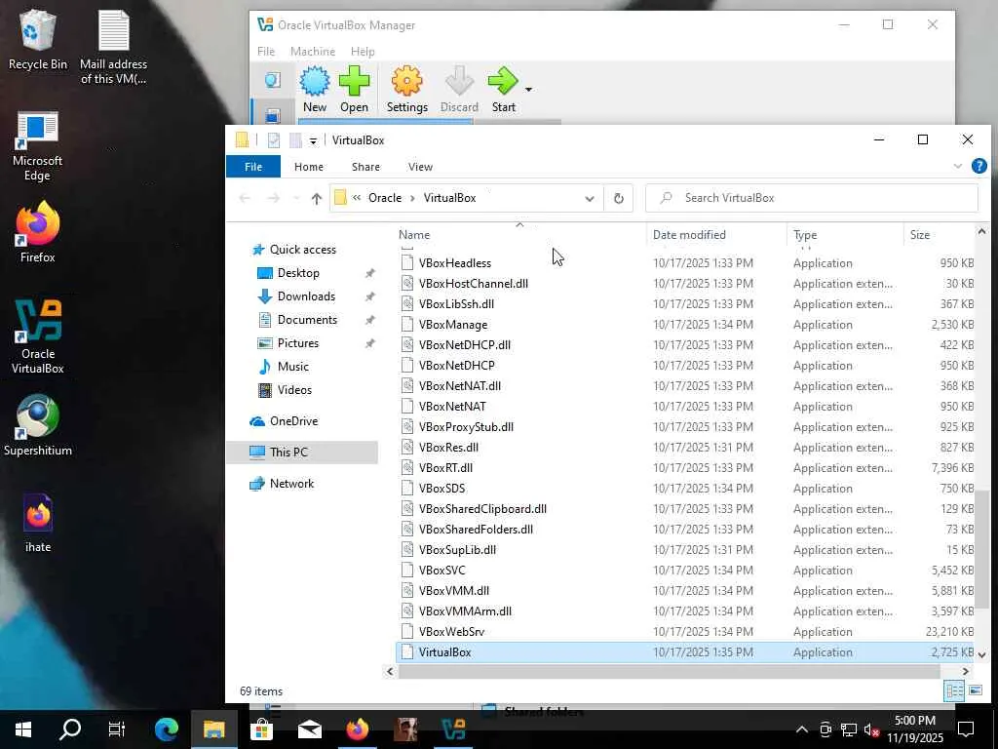
Task: Click the blue Help question mark icon
Action: tap(979, 166)
